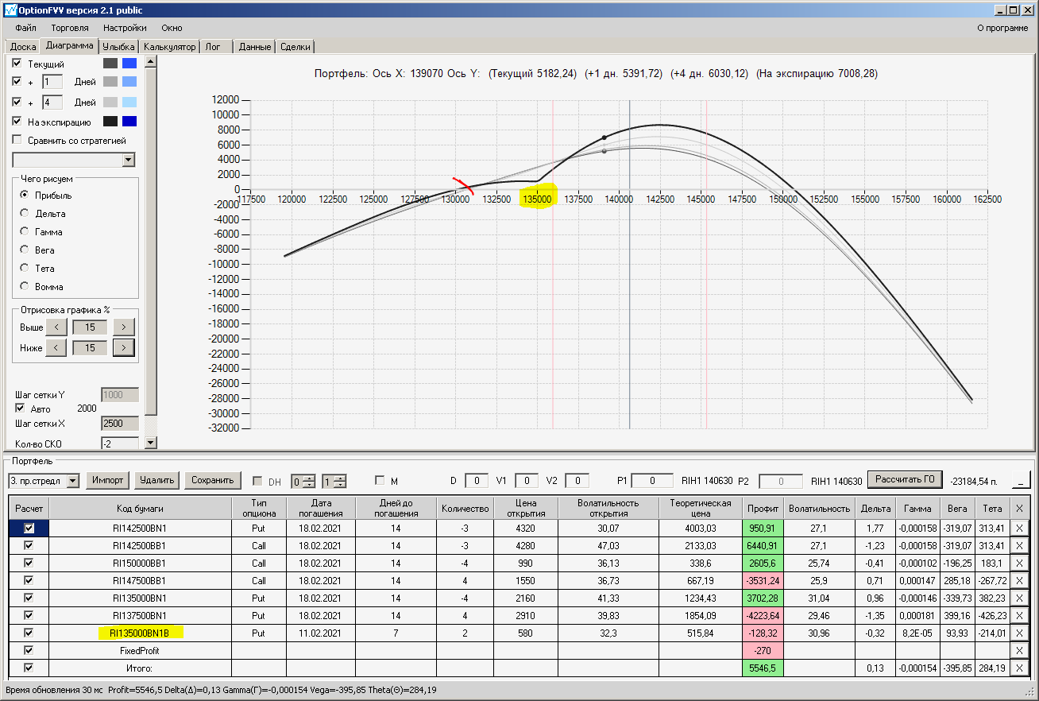Image resolution: width=1039 pixels, height=701 pixels.
Task: Open the Торговля menu
Action: point(70,28)
